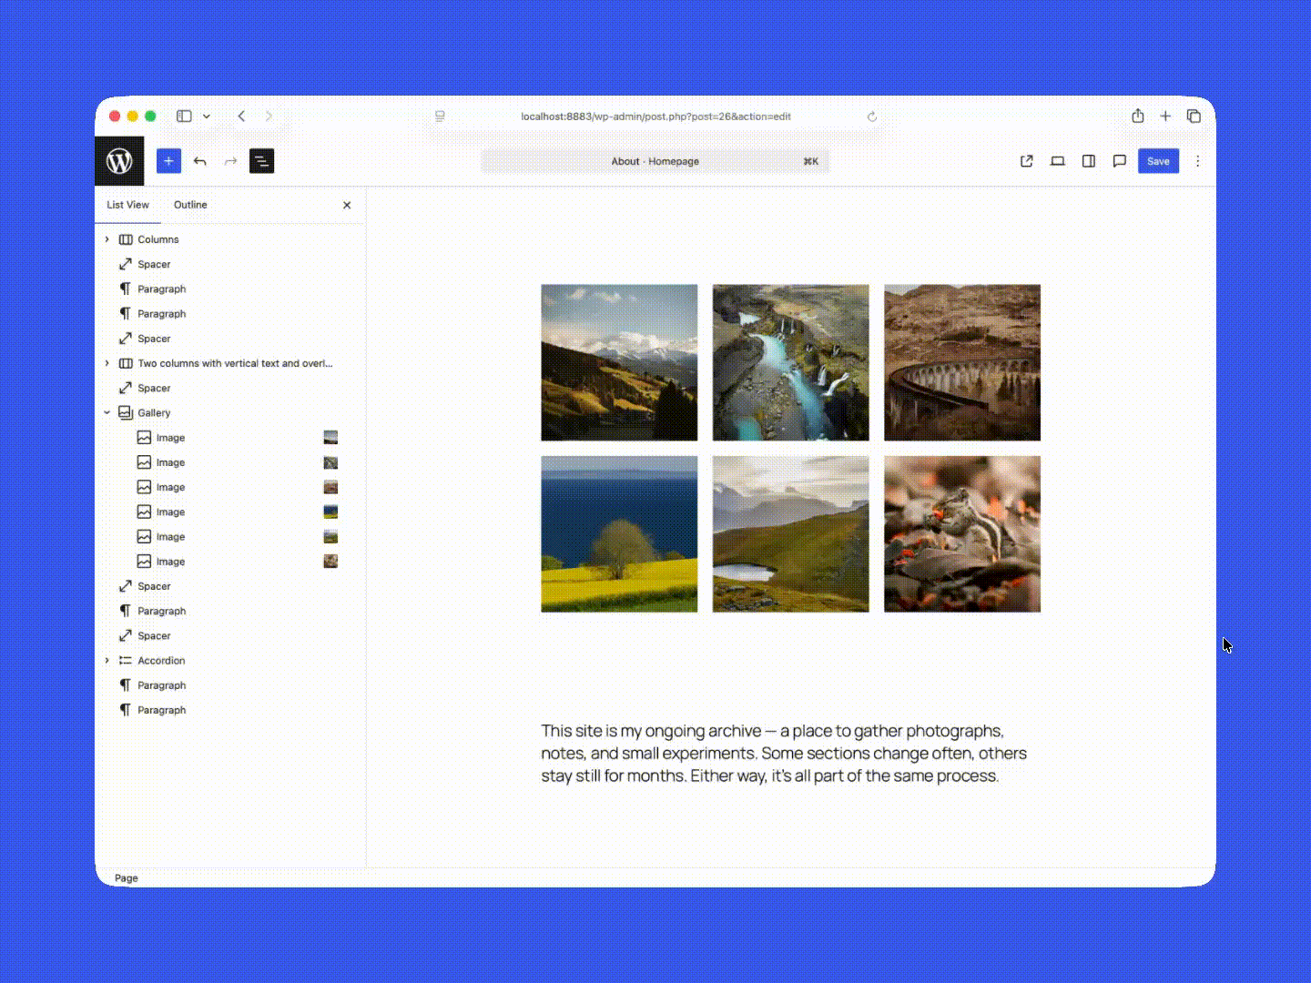Click the Redo arrow icon
Viewport: 1311px width, 983px height.
coord(230,161)
